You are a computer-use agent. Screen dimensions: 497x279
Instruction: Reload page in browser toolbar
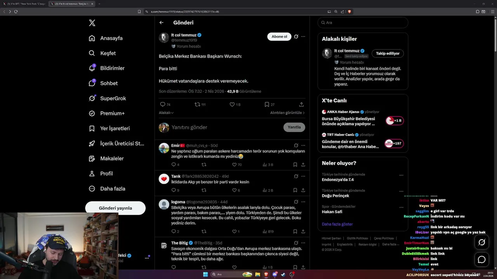tap(16, 12)
